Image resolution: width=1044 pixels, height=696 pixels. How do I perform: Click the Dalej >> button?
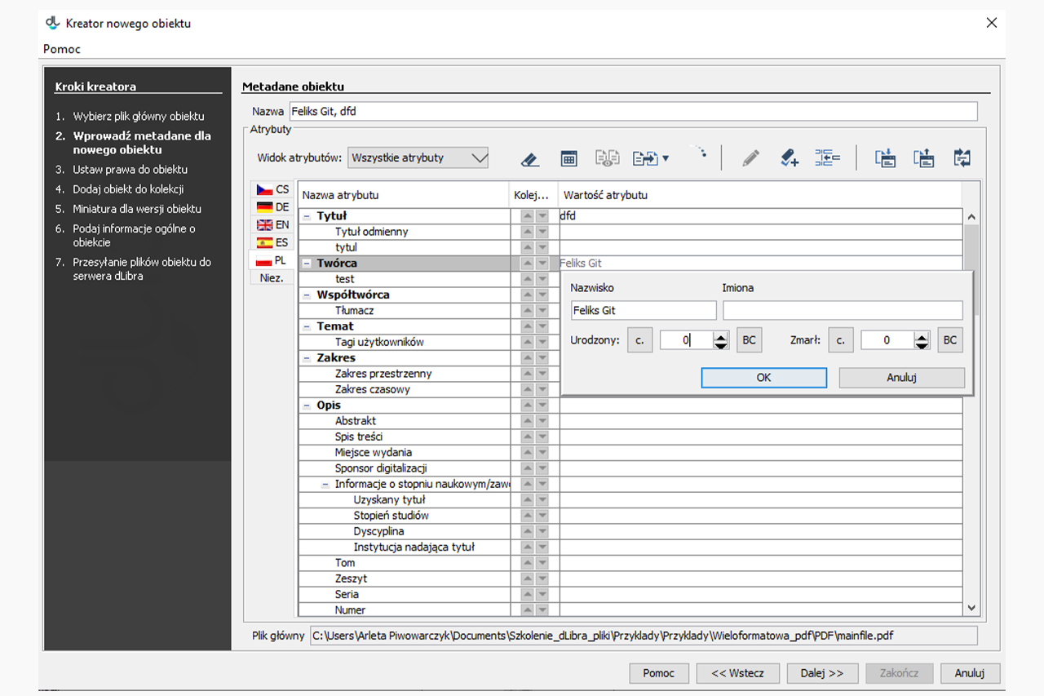click(821, 673)
